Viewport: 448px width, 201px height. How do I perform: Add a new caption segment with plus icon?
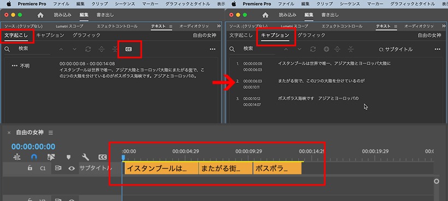pos(326,49)
